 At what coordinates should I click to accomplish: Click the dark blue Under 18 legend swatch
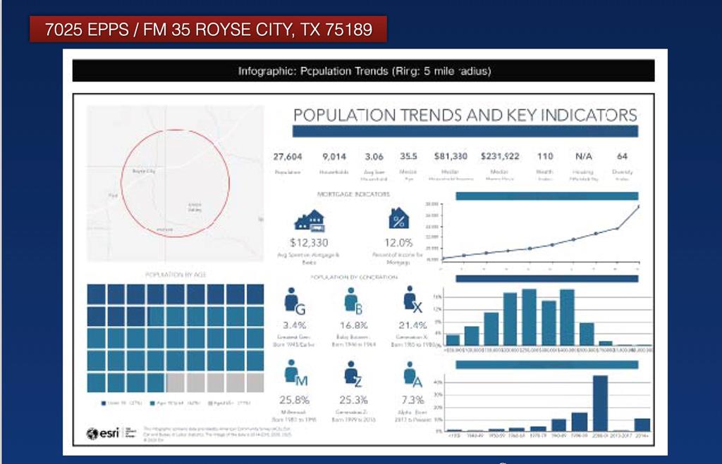pos(104,403)
